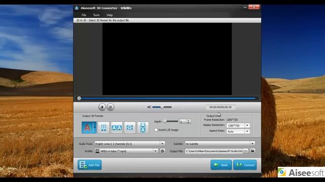Choose the half-width side-by-side 3D format

click(x=104, y=127)
